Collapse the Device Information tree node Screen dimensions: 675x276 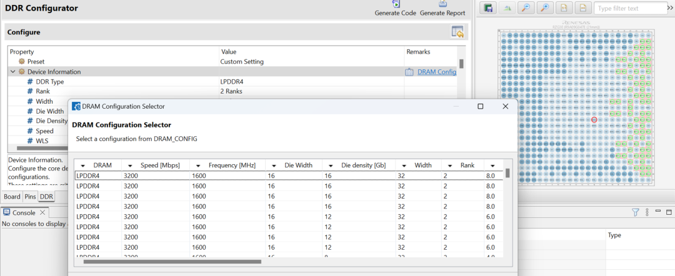13,72
